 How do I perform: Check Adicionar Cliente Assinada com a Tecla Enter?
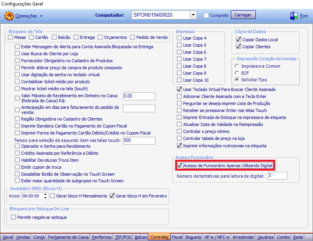(179, 96)
